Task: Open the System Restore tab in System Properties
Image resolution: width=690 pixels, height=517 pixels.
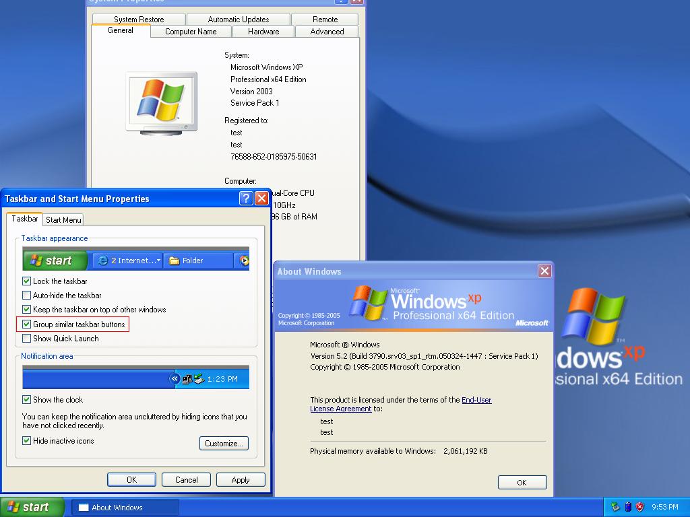Action: (139, 20)
